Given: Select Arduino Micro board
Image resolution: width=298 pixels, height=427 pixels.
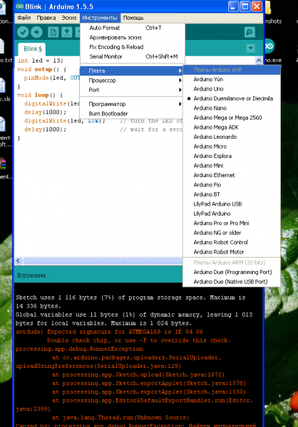Looking at the screenshot, I should tap(232, 146).
